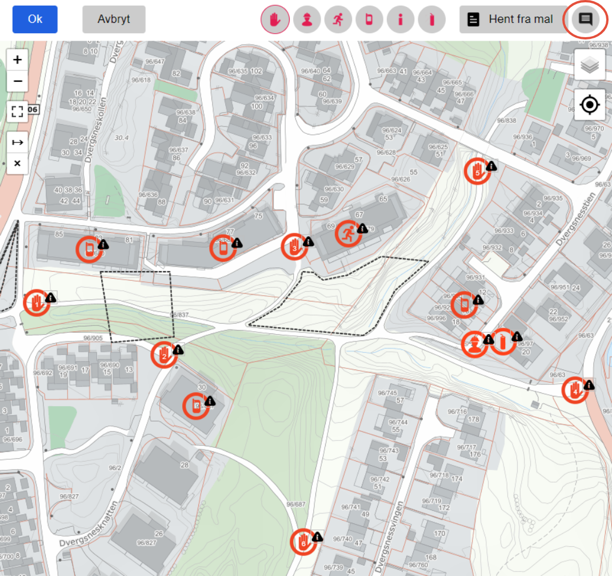Click fire extinguisher marker near building 20
Viewport: 612px width, 576px height.
tap(503, 342)
